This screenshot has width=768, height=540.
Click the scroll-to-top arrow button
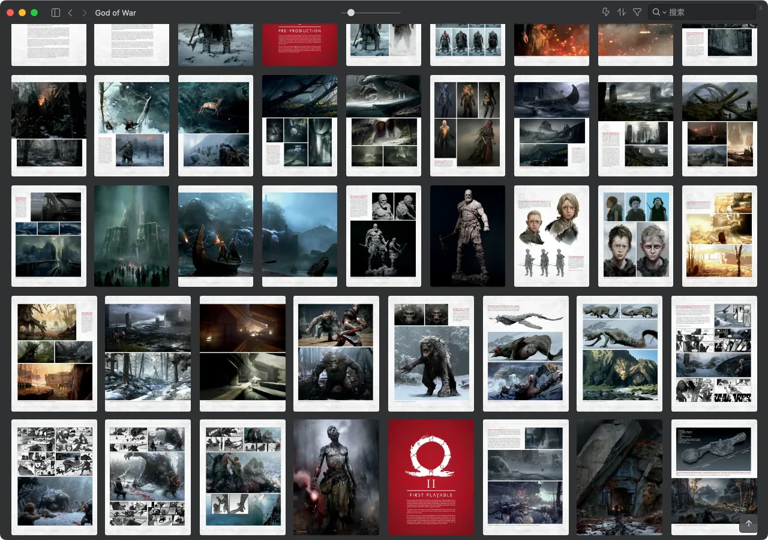coord(748,523)
